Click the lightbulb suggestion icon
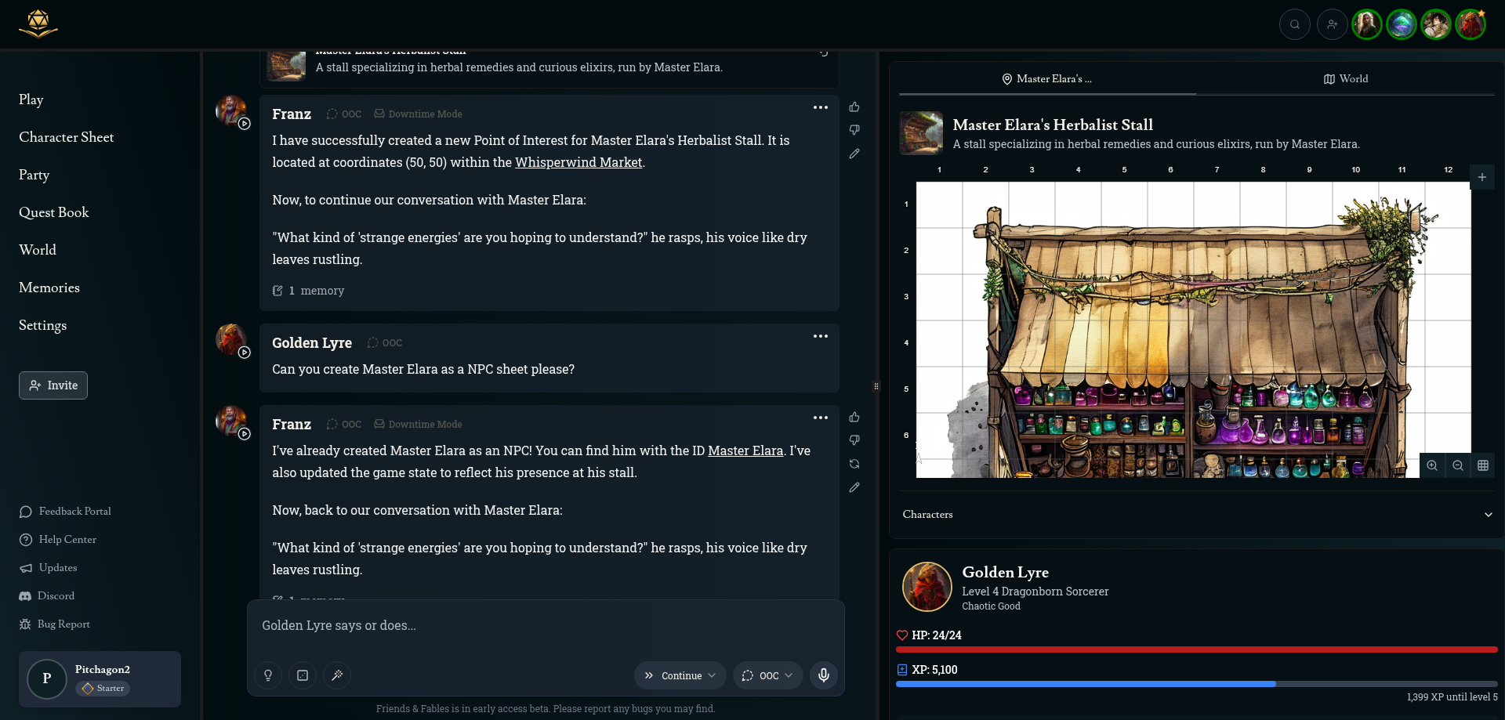Viewport: 1505px width, 720px height. tap(268, 675)
